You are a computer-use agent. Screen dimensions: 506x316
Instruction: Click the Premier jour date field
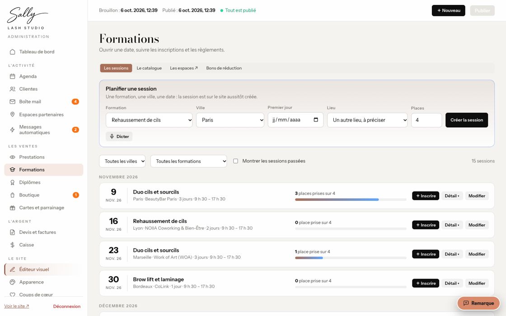click(295, 120)
